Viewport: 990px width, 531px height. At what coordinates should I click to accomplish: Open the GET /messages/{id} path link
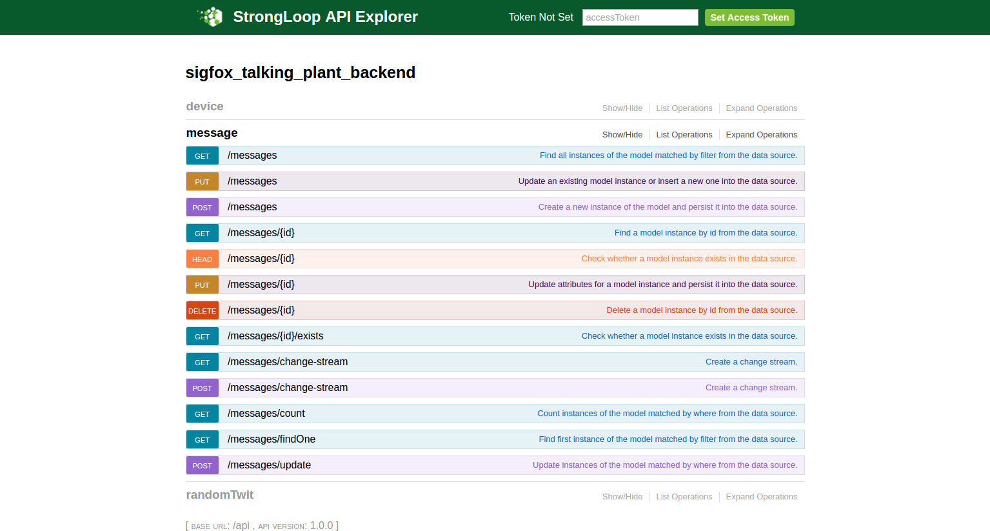[261, 233]
